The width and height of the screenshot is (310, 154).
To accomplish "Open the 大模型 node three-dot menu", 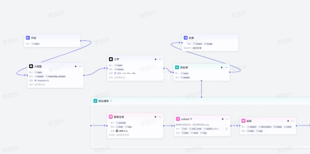I will pos(80,66).
